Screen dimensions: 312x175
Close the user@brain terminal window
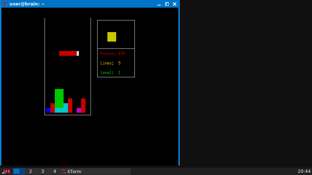[175, 4]
